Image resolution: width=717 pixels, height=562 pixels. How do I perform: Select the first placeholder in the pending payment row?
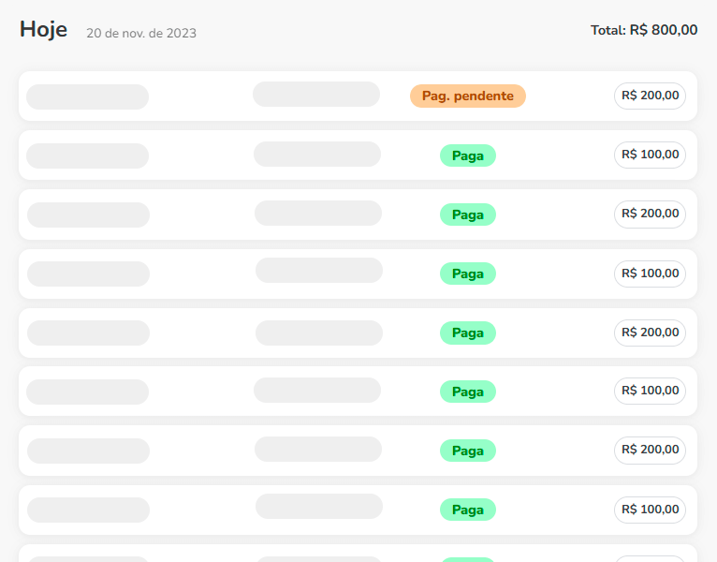(x=87, y=96)
